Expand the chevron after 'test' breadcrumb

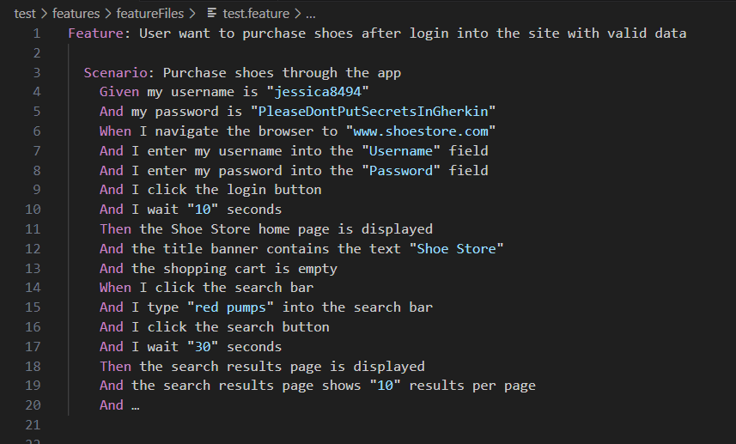pos(44,14)
